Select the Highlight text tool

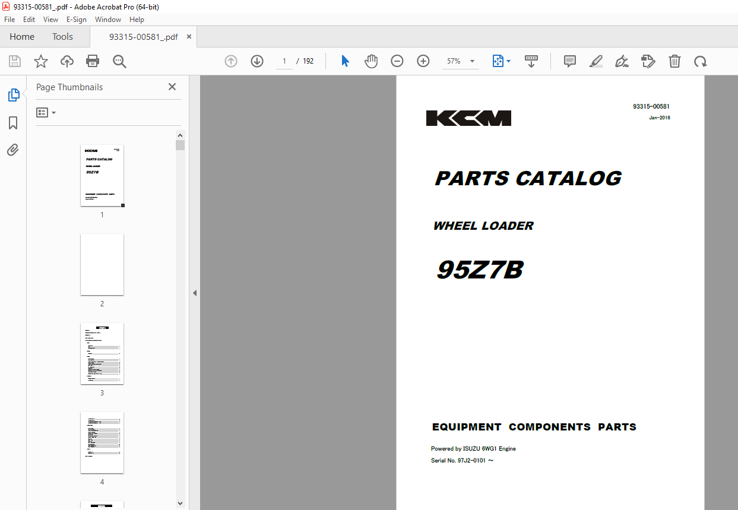[x=596, y=61]
